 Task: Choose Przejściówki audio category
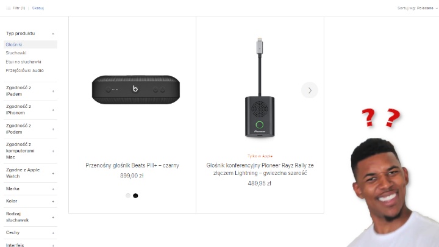pyautogui.click(x=24, y=70)
